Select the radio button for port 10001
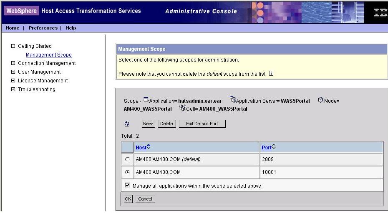Viewport: 388px width, 213px height. click(x=127, y=172)
